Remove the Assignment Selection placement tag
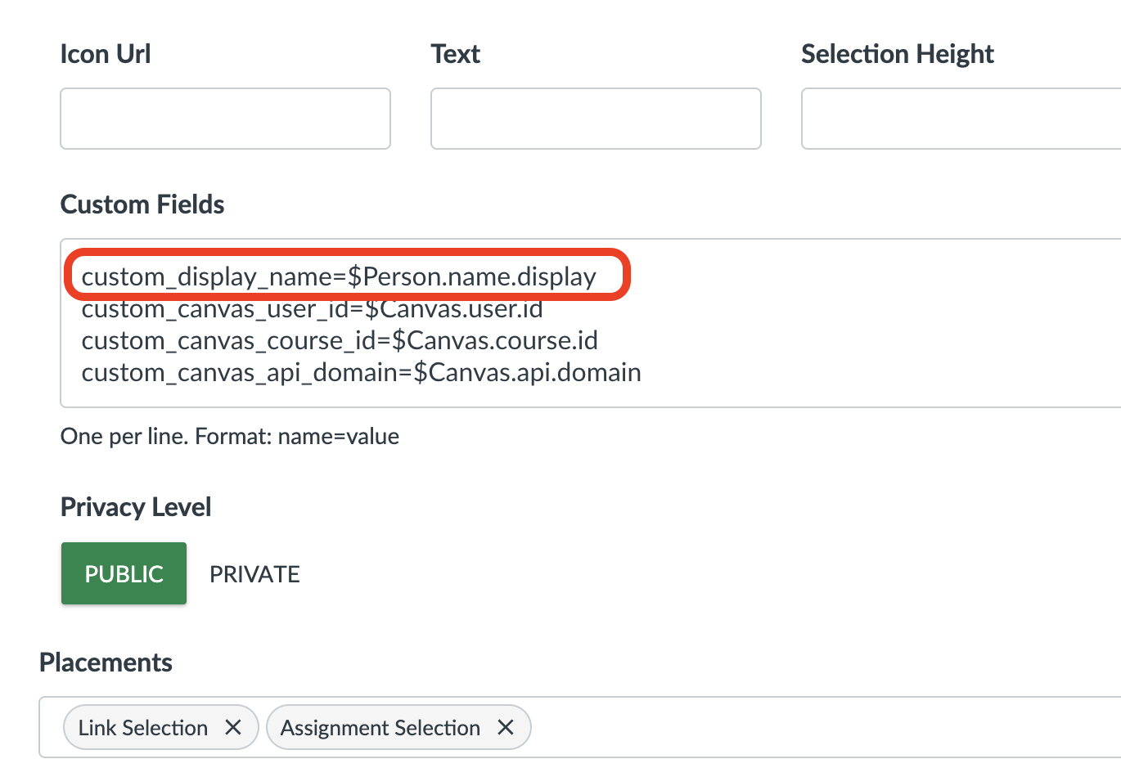This screenshot has width=1121, height=777. 506,727
